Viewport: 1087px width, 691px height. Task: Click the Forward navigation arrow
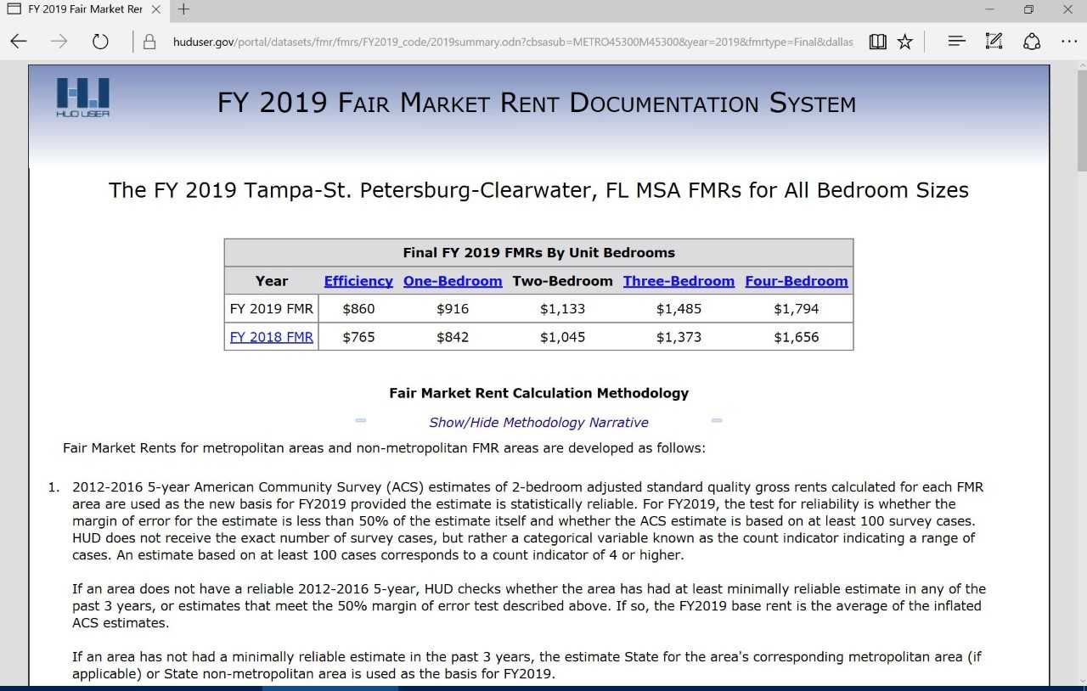pyautogui.click(x=59, y=42)
